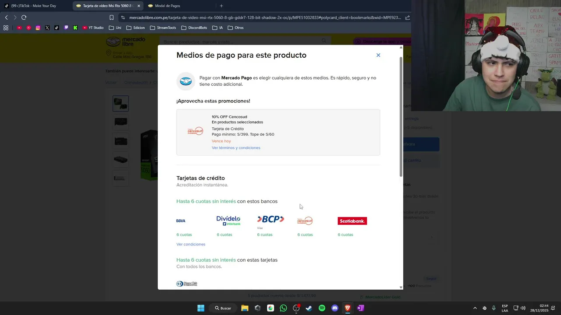Image resolution: width=561 pixels, height=315 pixels.
Task: Click the ESP LAA language indicator
Action: tap(505, 308)
